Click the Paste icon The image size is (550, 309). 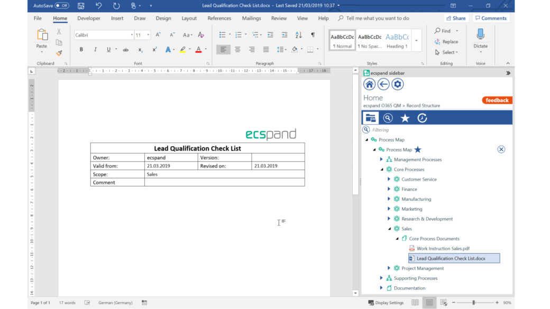click(x=42, y=35)
